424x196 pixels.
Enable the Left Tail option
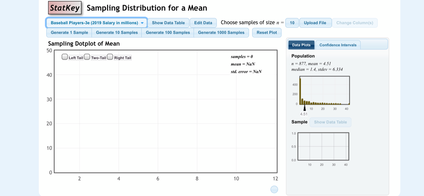[x=64, y=57]
